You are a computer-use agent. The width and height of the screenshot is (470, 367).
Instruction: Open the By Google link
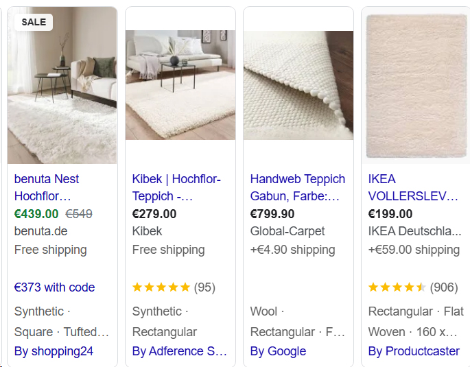[278, 351]
